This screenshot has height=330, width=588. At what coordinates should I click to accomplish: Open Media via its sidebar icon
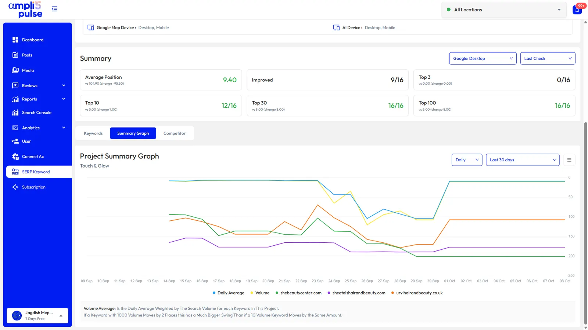(x=15, y=70)
